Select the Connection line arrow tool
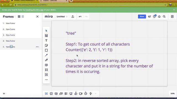This screenshot has width=177, height=99. [x=46, y=55]
